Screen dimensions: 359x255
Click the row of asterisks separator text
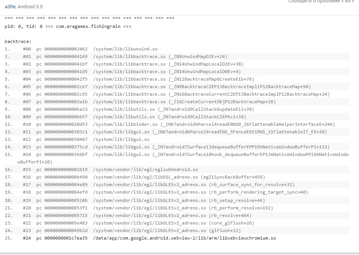tap(90, 18)
